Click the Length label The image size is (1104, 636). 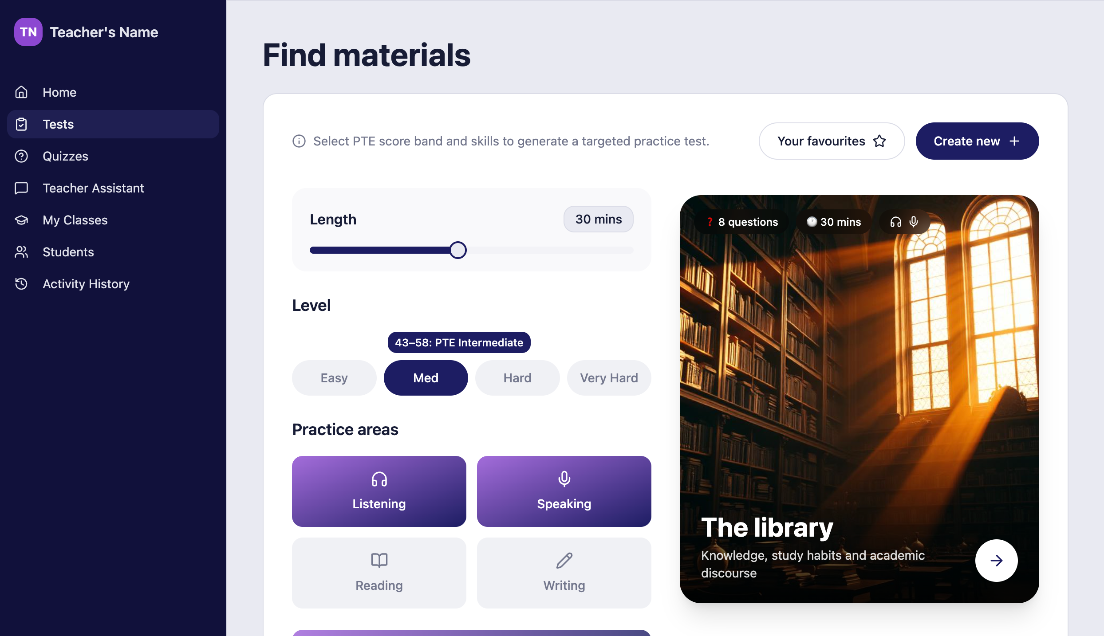(333, 219)
